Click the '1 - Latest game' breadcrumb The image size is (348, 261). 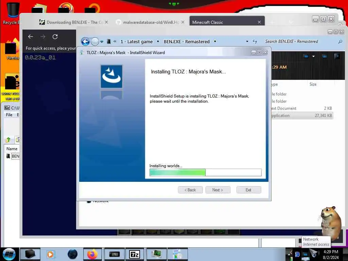(137, 41)
